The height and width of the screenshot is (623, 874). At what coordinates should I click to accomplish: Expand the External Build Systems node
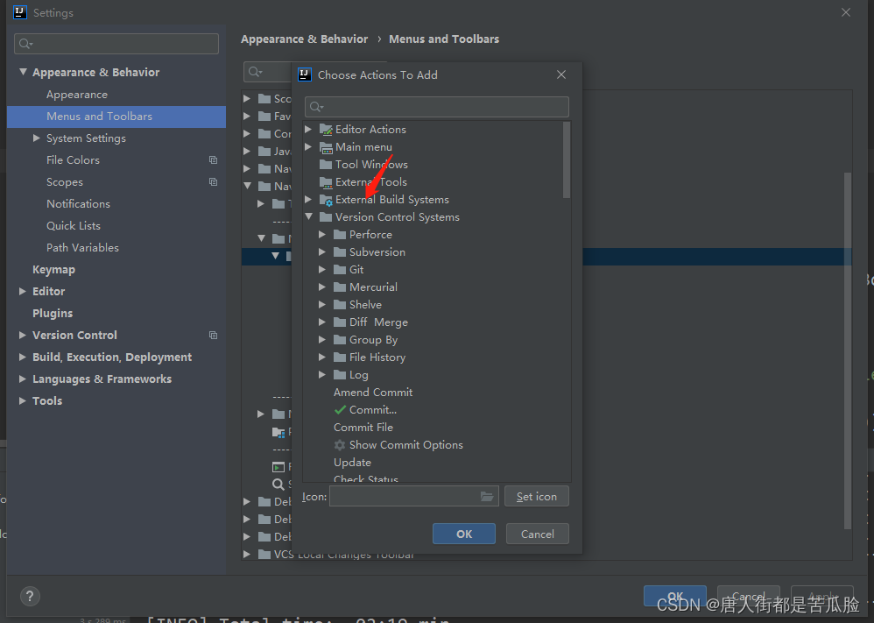pos(308,199)
